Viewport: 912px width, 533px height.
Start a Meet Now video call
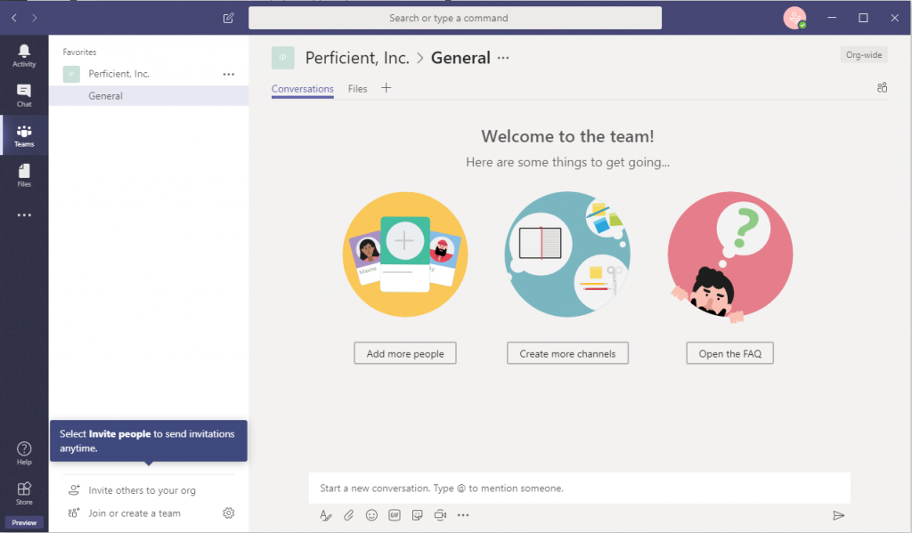(440, 515)
